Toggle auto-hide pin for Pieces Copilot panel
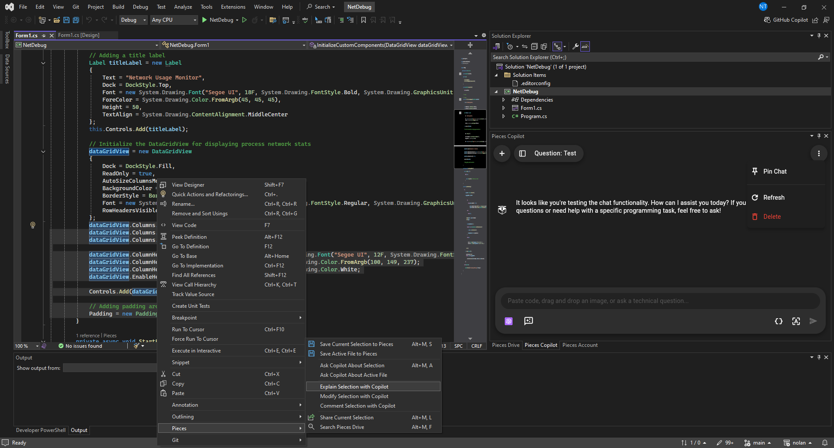Screen dimensions: 834x448 819,136
